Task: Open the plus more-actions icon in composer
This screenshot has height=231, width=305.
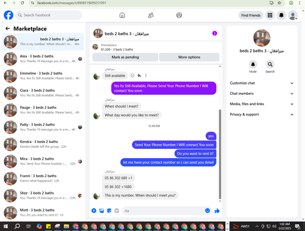Action: click(94, 211)
